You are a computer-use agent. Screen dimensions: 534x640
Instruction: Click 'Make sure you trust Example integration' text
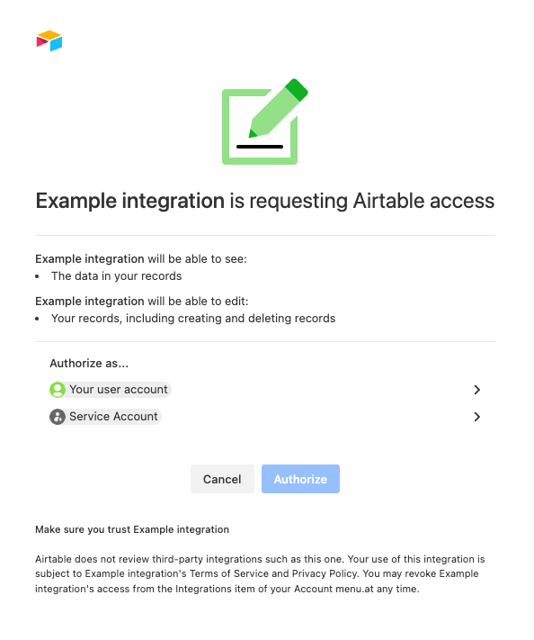[132, 529]
